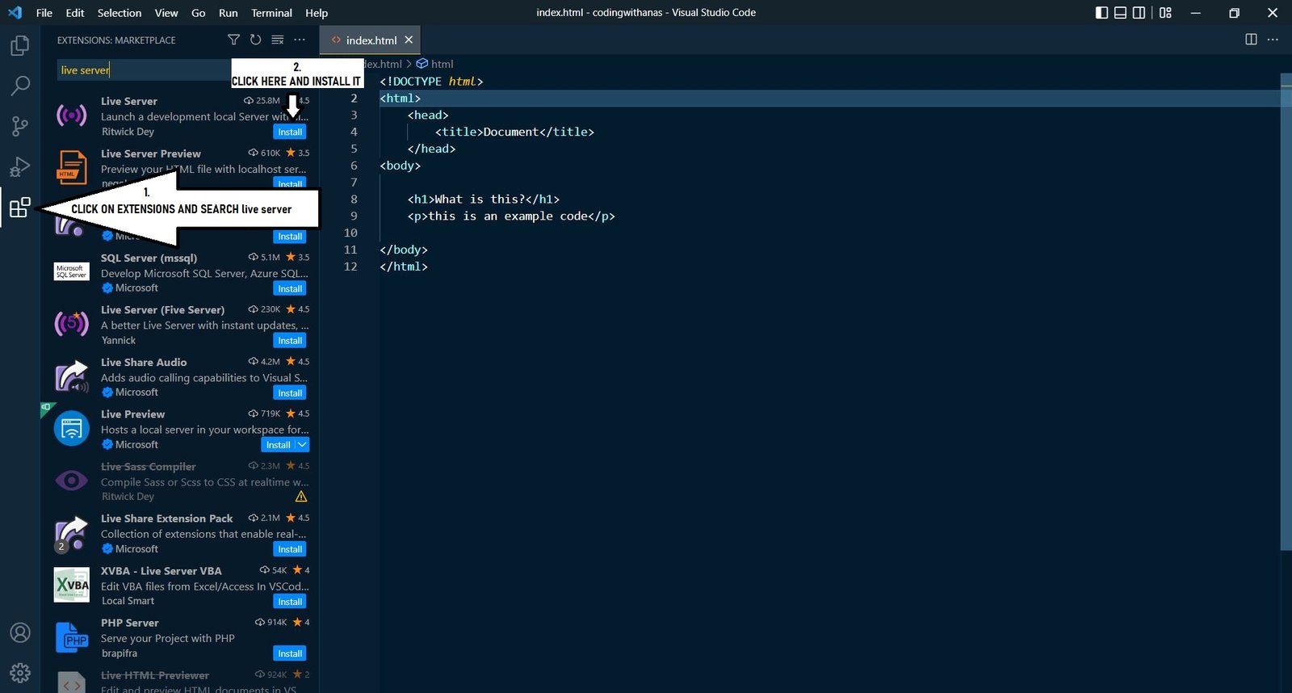
Task: Open Source Control view
Action: point(19,126)
